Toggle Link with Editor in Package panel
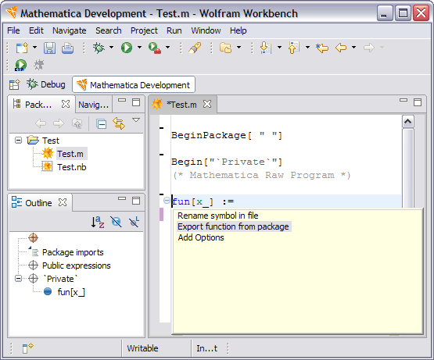Screen dimensions: 434x360 point(119,123)
